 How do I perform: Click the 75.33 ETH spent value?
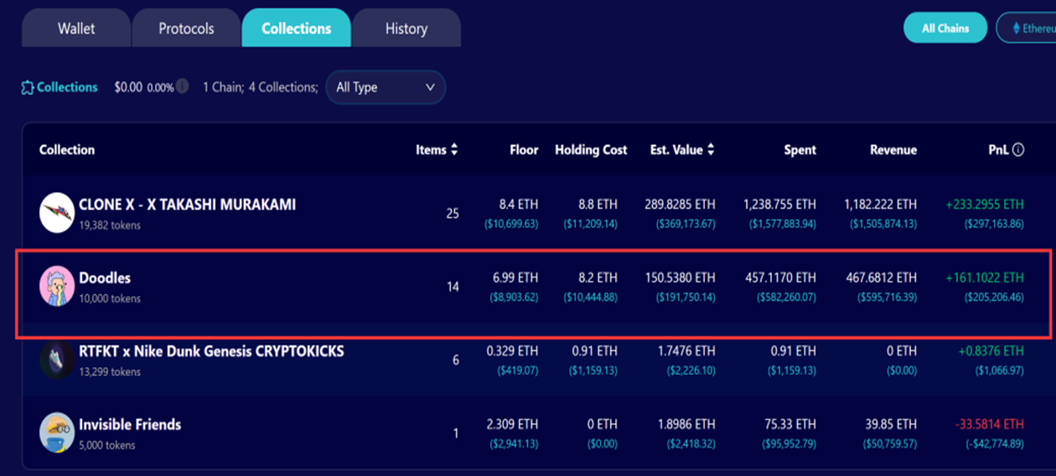tap(789, 425)
